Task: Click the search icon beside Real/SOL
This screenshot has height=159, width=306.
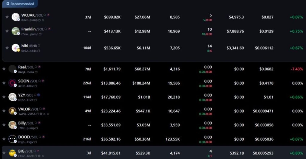Action: tap(36, 67)
